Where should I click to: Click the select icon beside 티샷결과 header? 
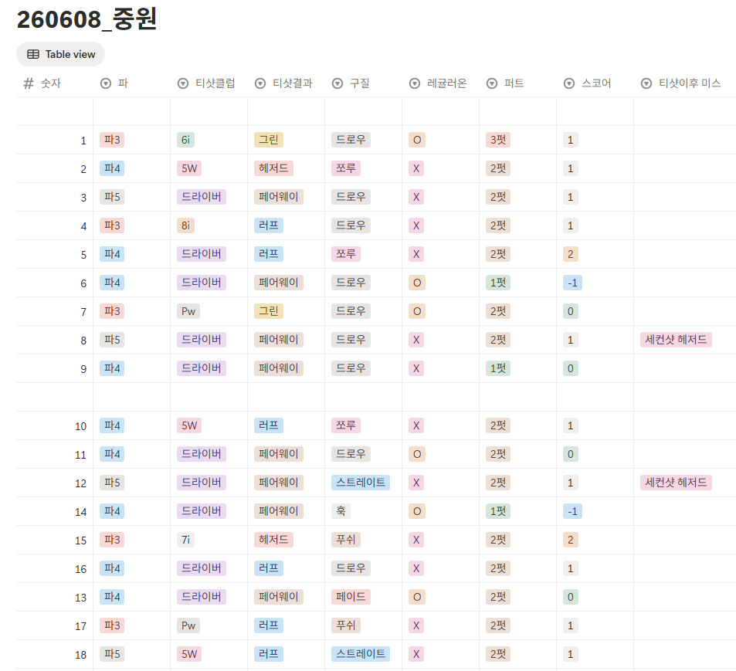coord(260,83)
